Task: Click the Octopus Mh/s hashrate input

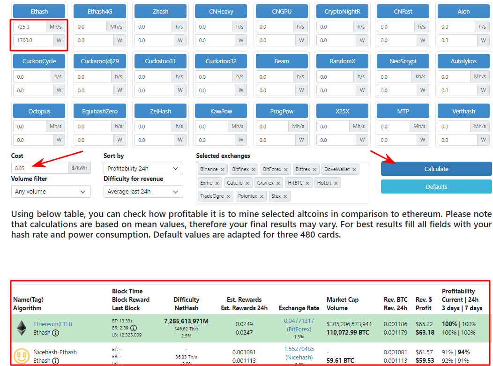Action: (x=30, y=127)
